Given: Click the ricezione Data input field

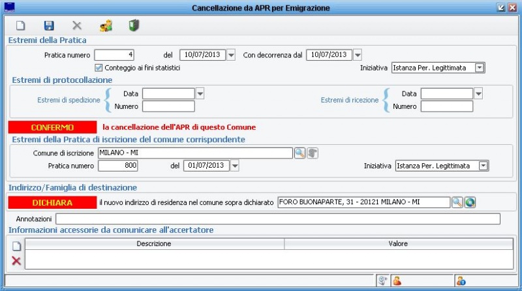Looking at the screenshot, I should (x=447, y=94).
